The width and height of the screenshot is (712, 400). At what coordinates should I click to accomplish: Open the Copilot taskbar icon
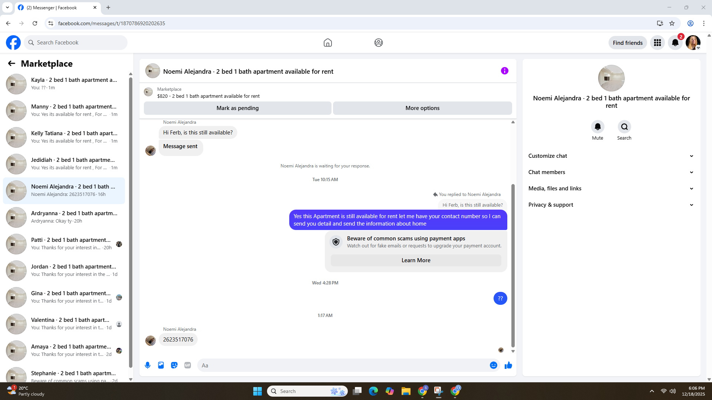coord(390,391)
